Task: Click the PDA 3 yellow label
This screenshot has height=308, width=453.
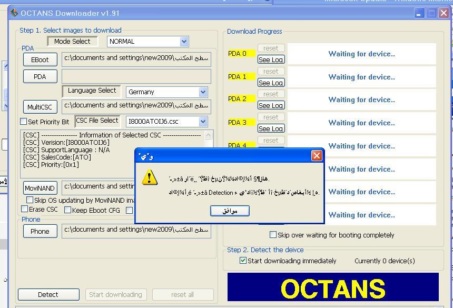Action: (x=242, y=122)
